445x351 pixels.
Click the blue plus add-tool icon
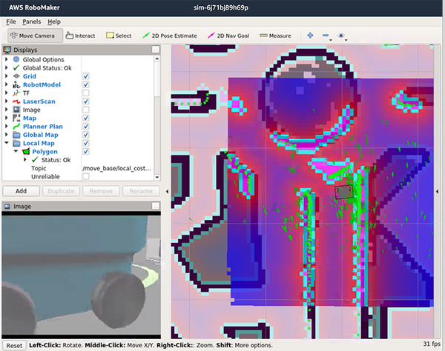click(309, 35)
